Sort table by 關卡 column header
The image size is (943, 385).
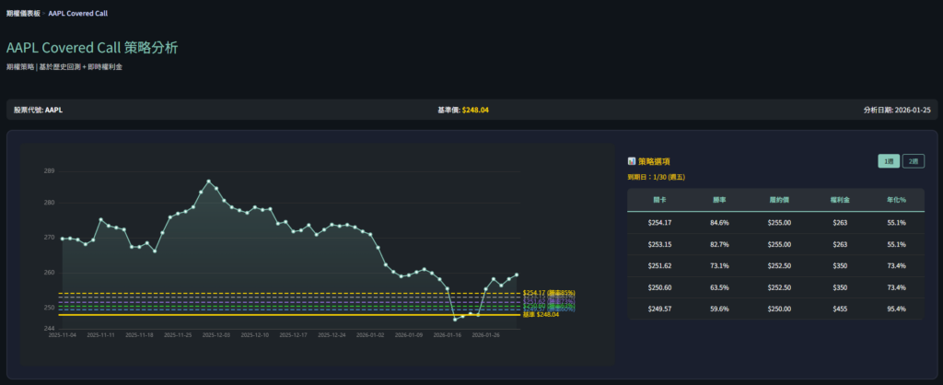coord(660,199)
